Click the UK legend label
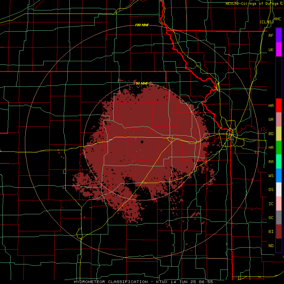This screenshot has width=284, height=284. 271,50
